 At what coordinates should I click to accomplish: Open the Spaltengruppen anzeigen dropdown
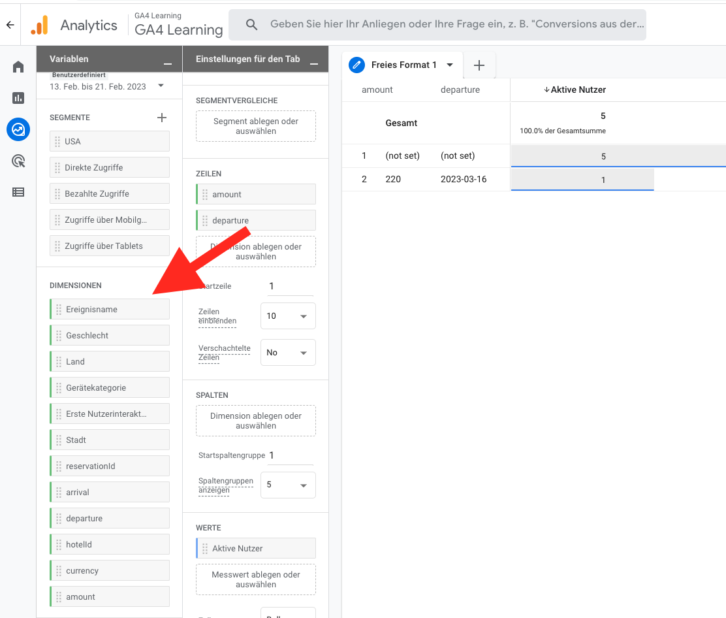coord(288,485)
